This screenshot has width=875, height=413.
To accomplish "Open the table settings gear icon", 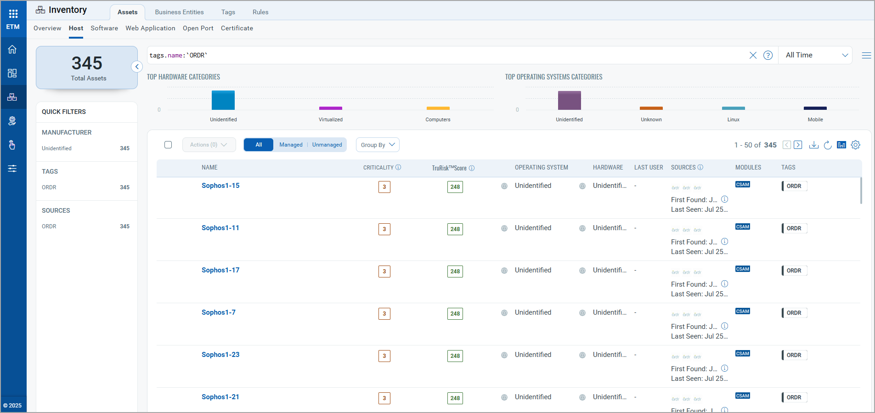I will click(855, 145).
